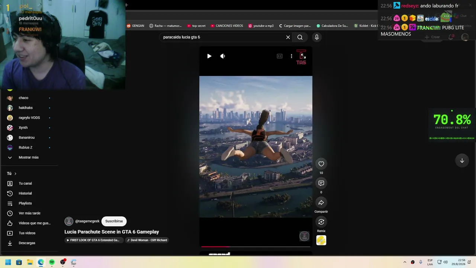Open the ESP LAA language switcher
This screenshot has height=268, width=476.
click(430, 262)
